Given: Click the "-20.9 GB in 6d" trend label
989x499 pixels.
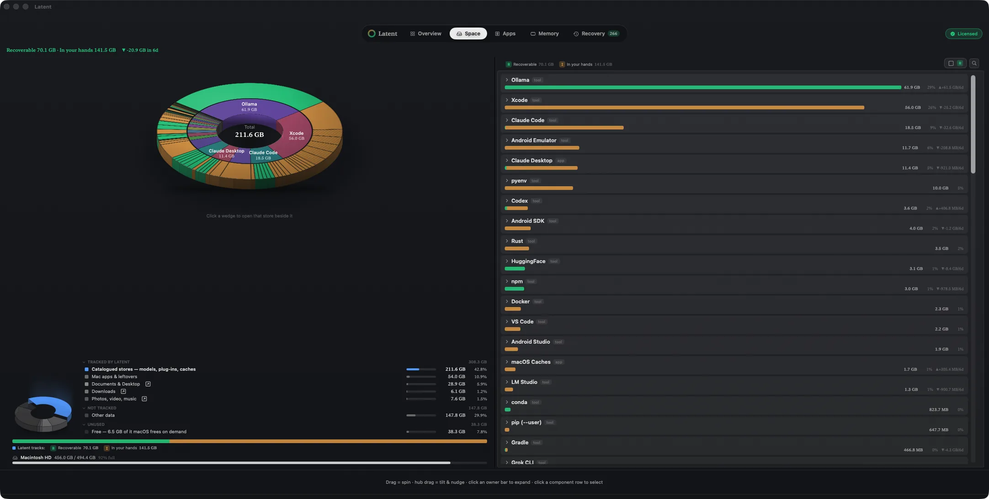Looking at the screenshot, I should click(140, 50).
